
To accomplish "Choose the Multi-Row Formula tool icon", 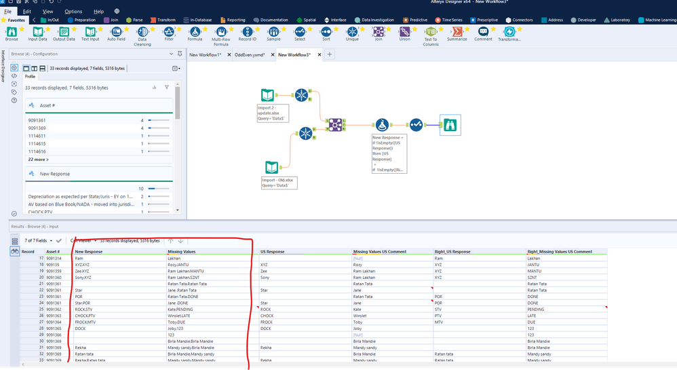I will [221, 31].
